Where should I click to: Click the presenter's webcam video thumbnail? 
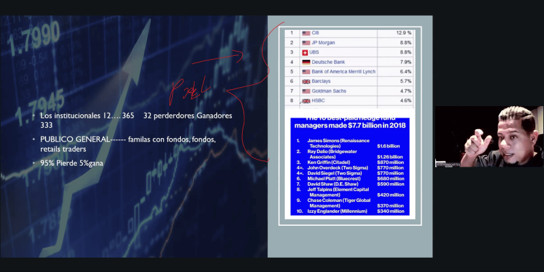click(489, 136)
